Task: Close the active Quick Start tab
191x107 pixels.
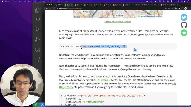Action: 72,5
